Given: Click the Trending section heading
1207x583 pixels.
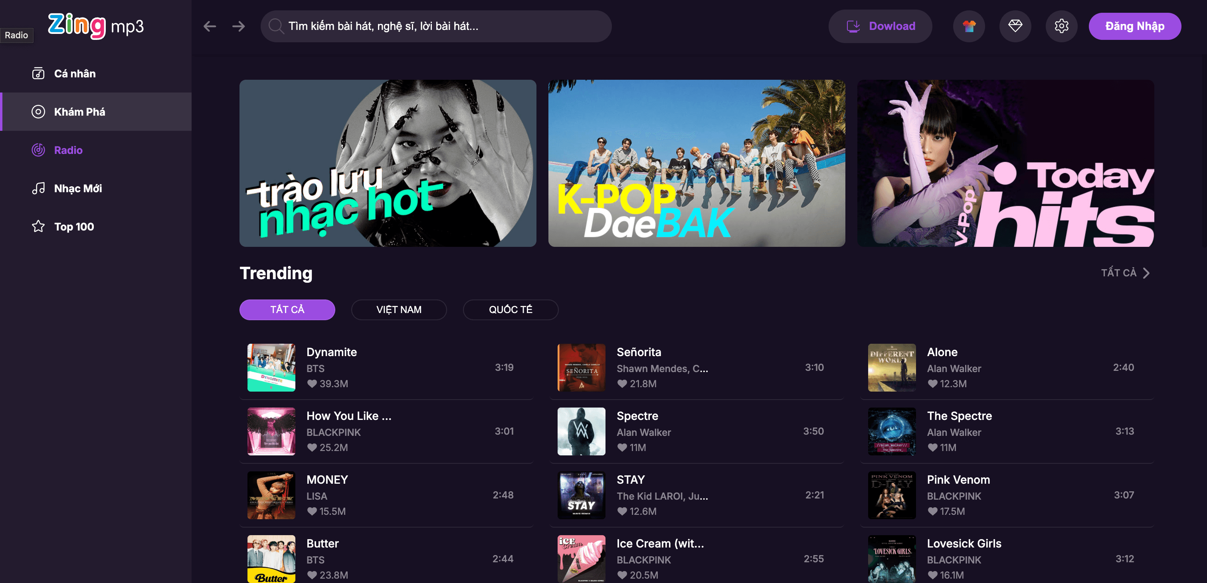Looking at the screenshot, I should point(276,273).
